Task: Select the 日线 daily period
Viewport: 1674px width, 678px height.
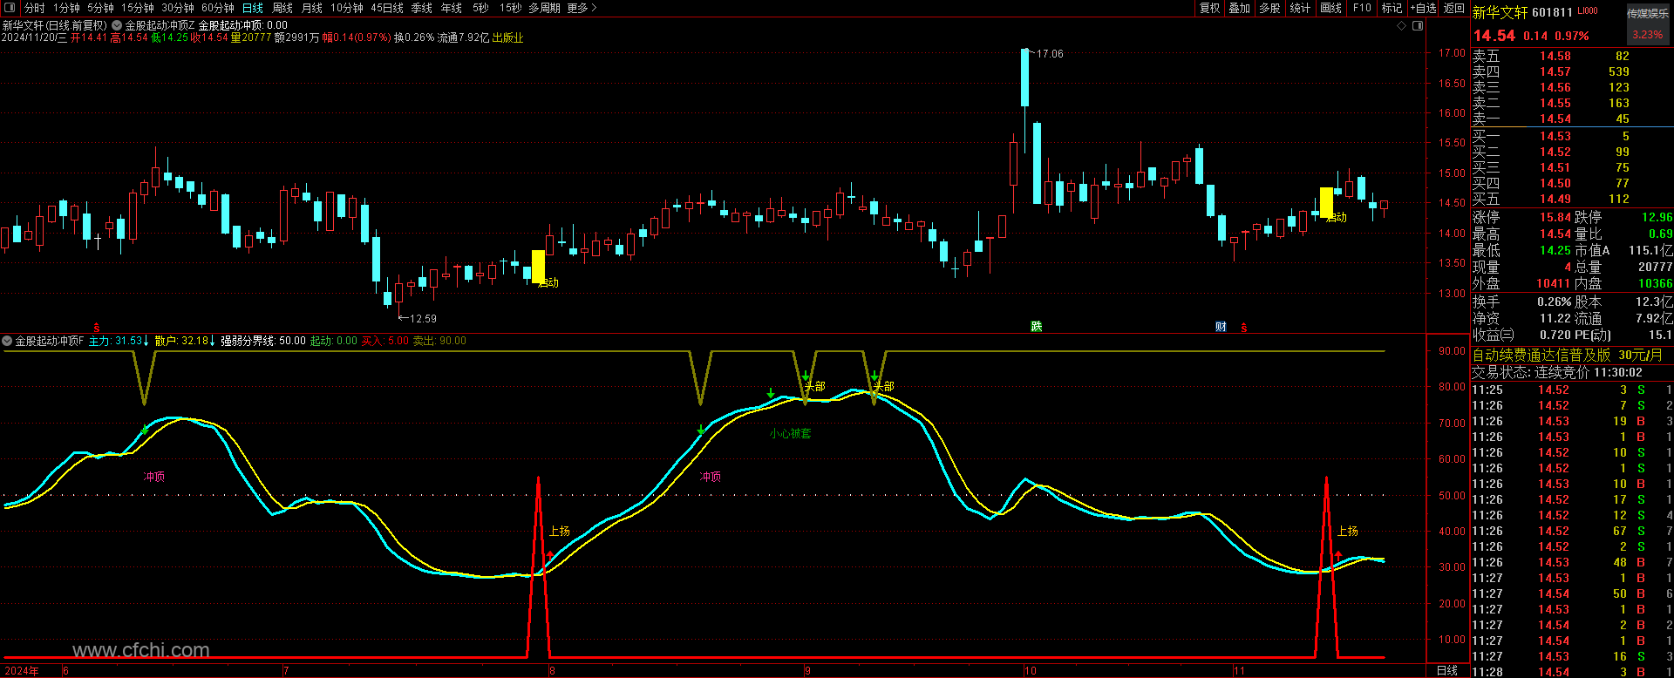Action: pyautogui.click(x=253, y=8)
